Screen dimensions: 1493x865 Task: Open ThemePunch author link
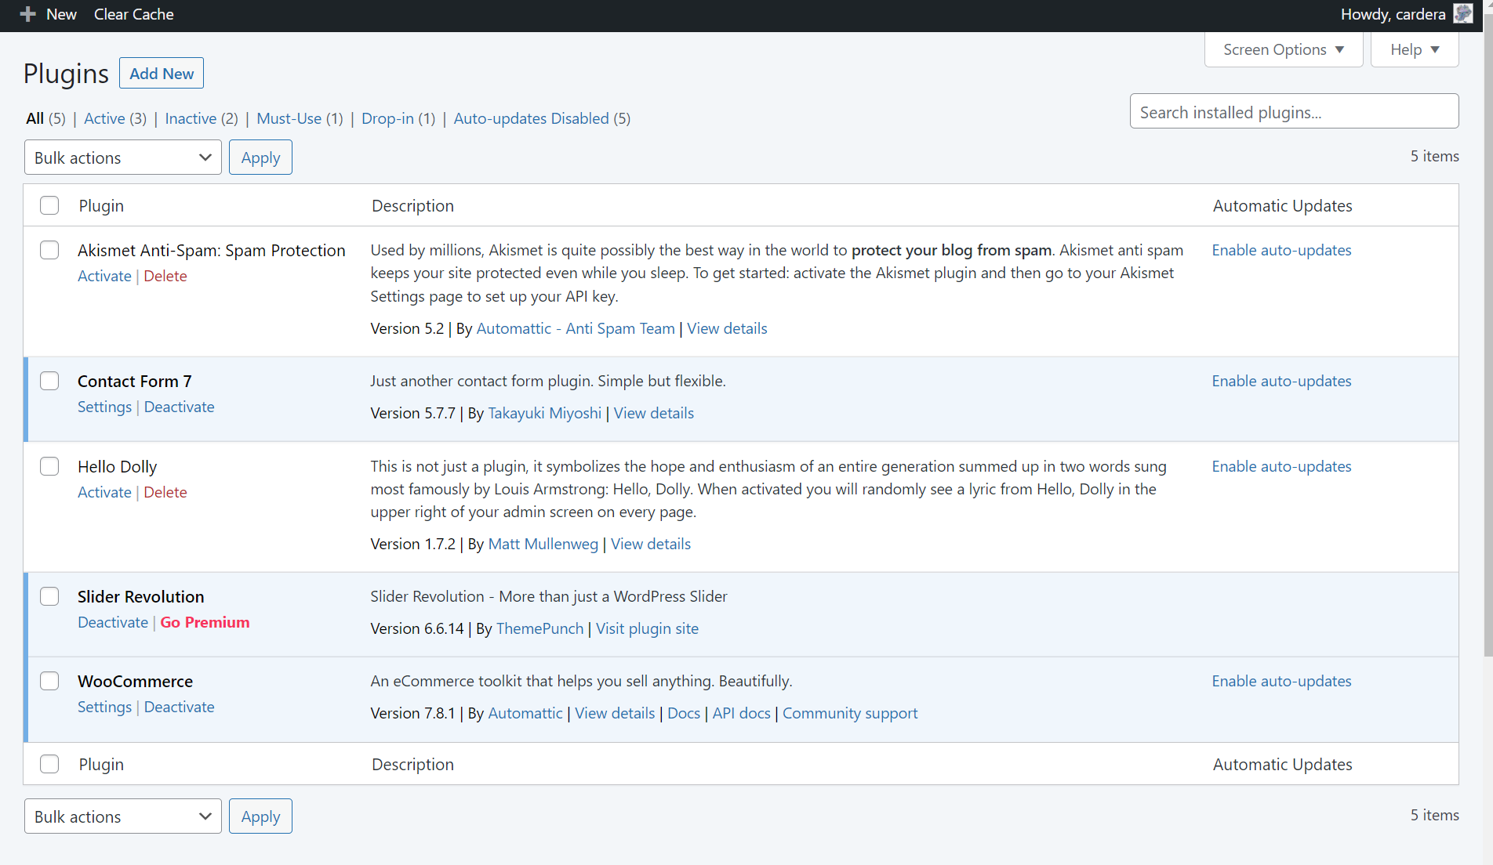click(539, 628)
